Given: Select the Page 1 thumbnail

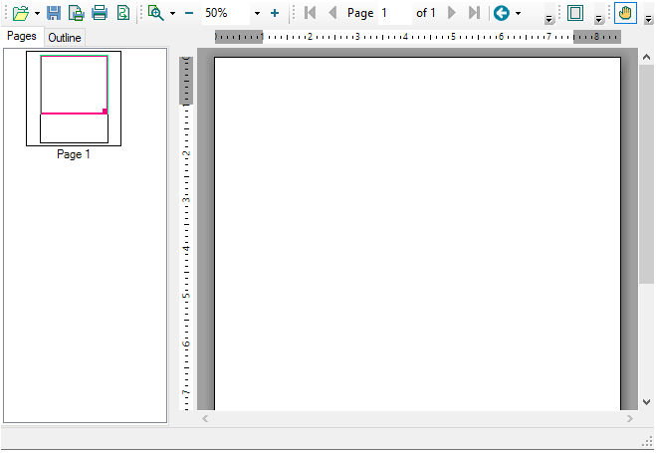Looking at the screenshot, I should coord(74,99).
